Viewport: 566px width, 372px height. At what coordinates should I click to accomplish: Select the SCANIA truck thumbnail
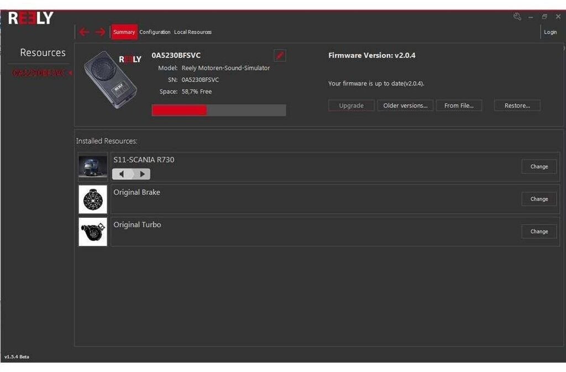[x=93, y=167]
